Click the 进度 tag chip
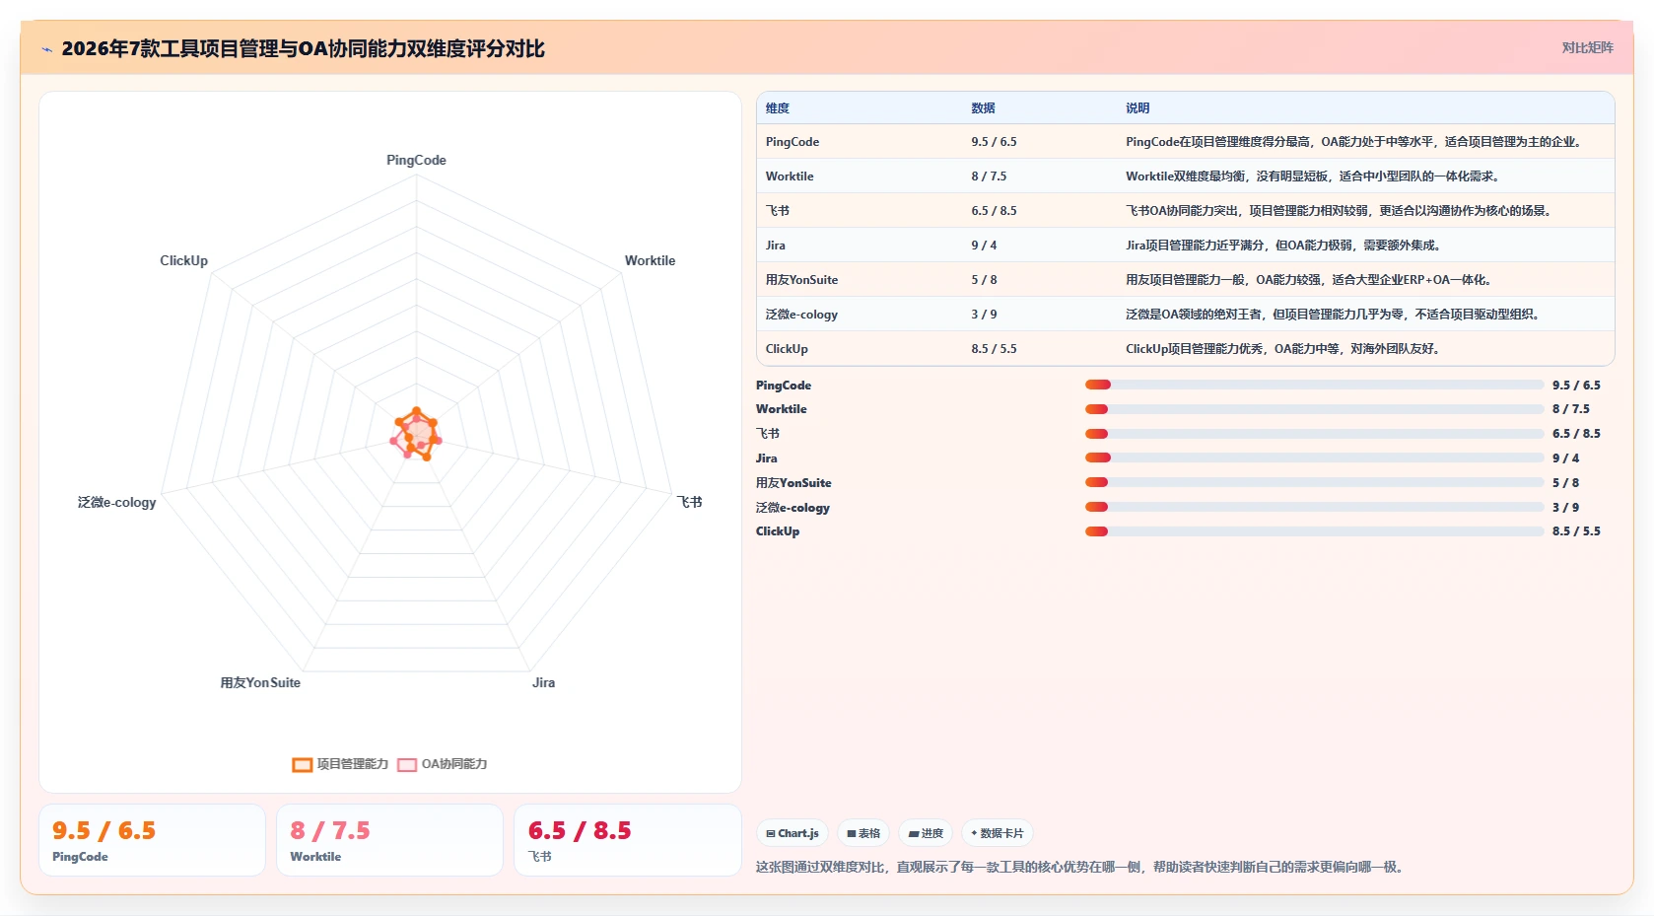Viewport: 1654px width, 916px height. coord(926,833)
